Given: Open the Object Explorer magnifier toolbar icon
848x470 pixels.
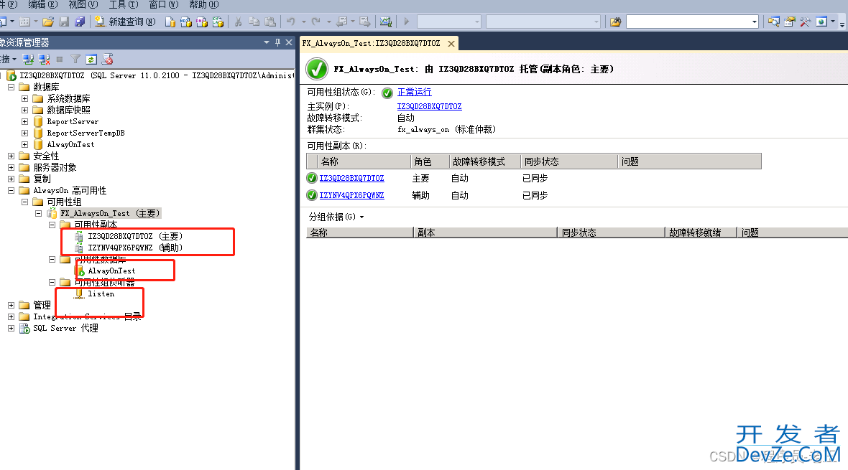Looking at the screenshot, I should click(774, 22).
